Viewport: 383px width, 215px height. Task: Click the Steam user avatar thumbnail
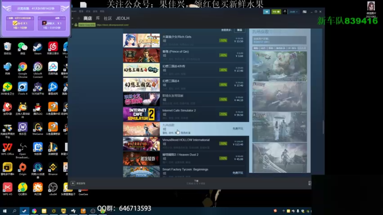click(x=285, y=11)
